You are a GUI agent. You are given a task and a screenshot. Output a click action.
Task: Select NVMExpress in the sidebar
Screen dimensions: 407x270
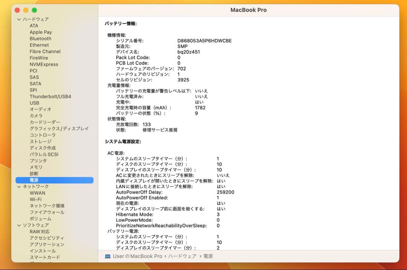coord(44,64)
